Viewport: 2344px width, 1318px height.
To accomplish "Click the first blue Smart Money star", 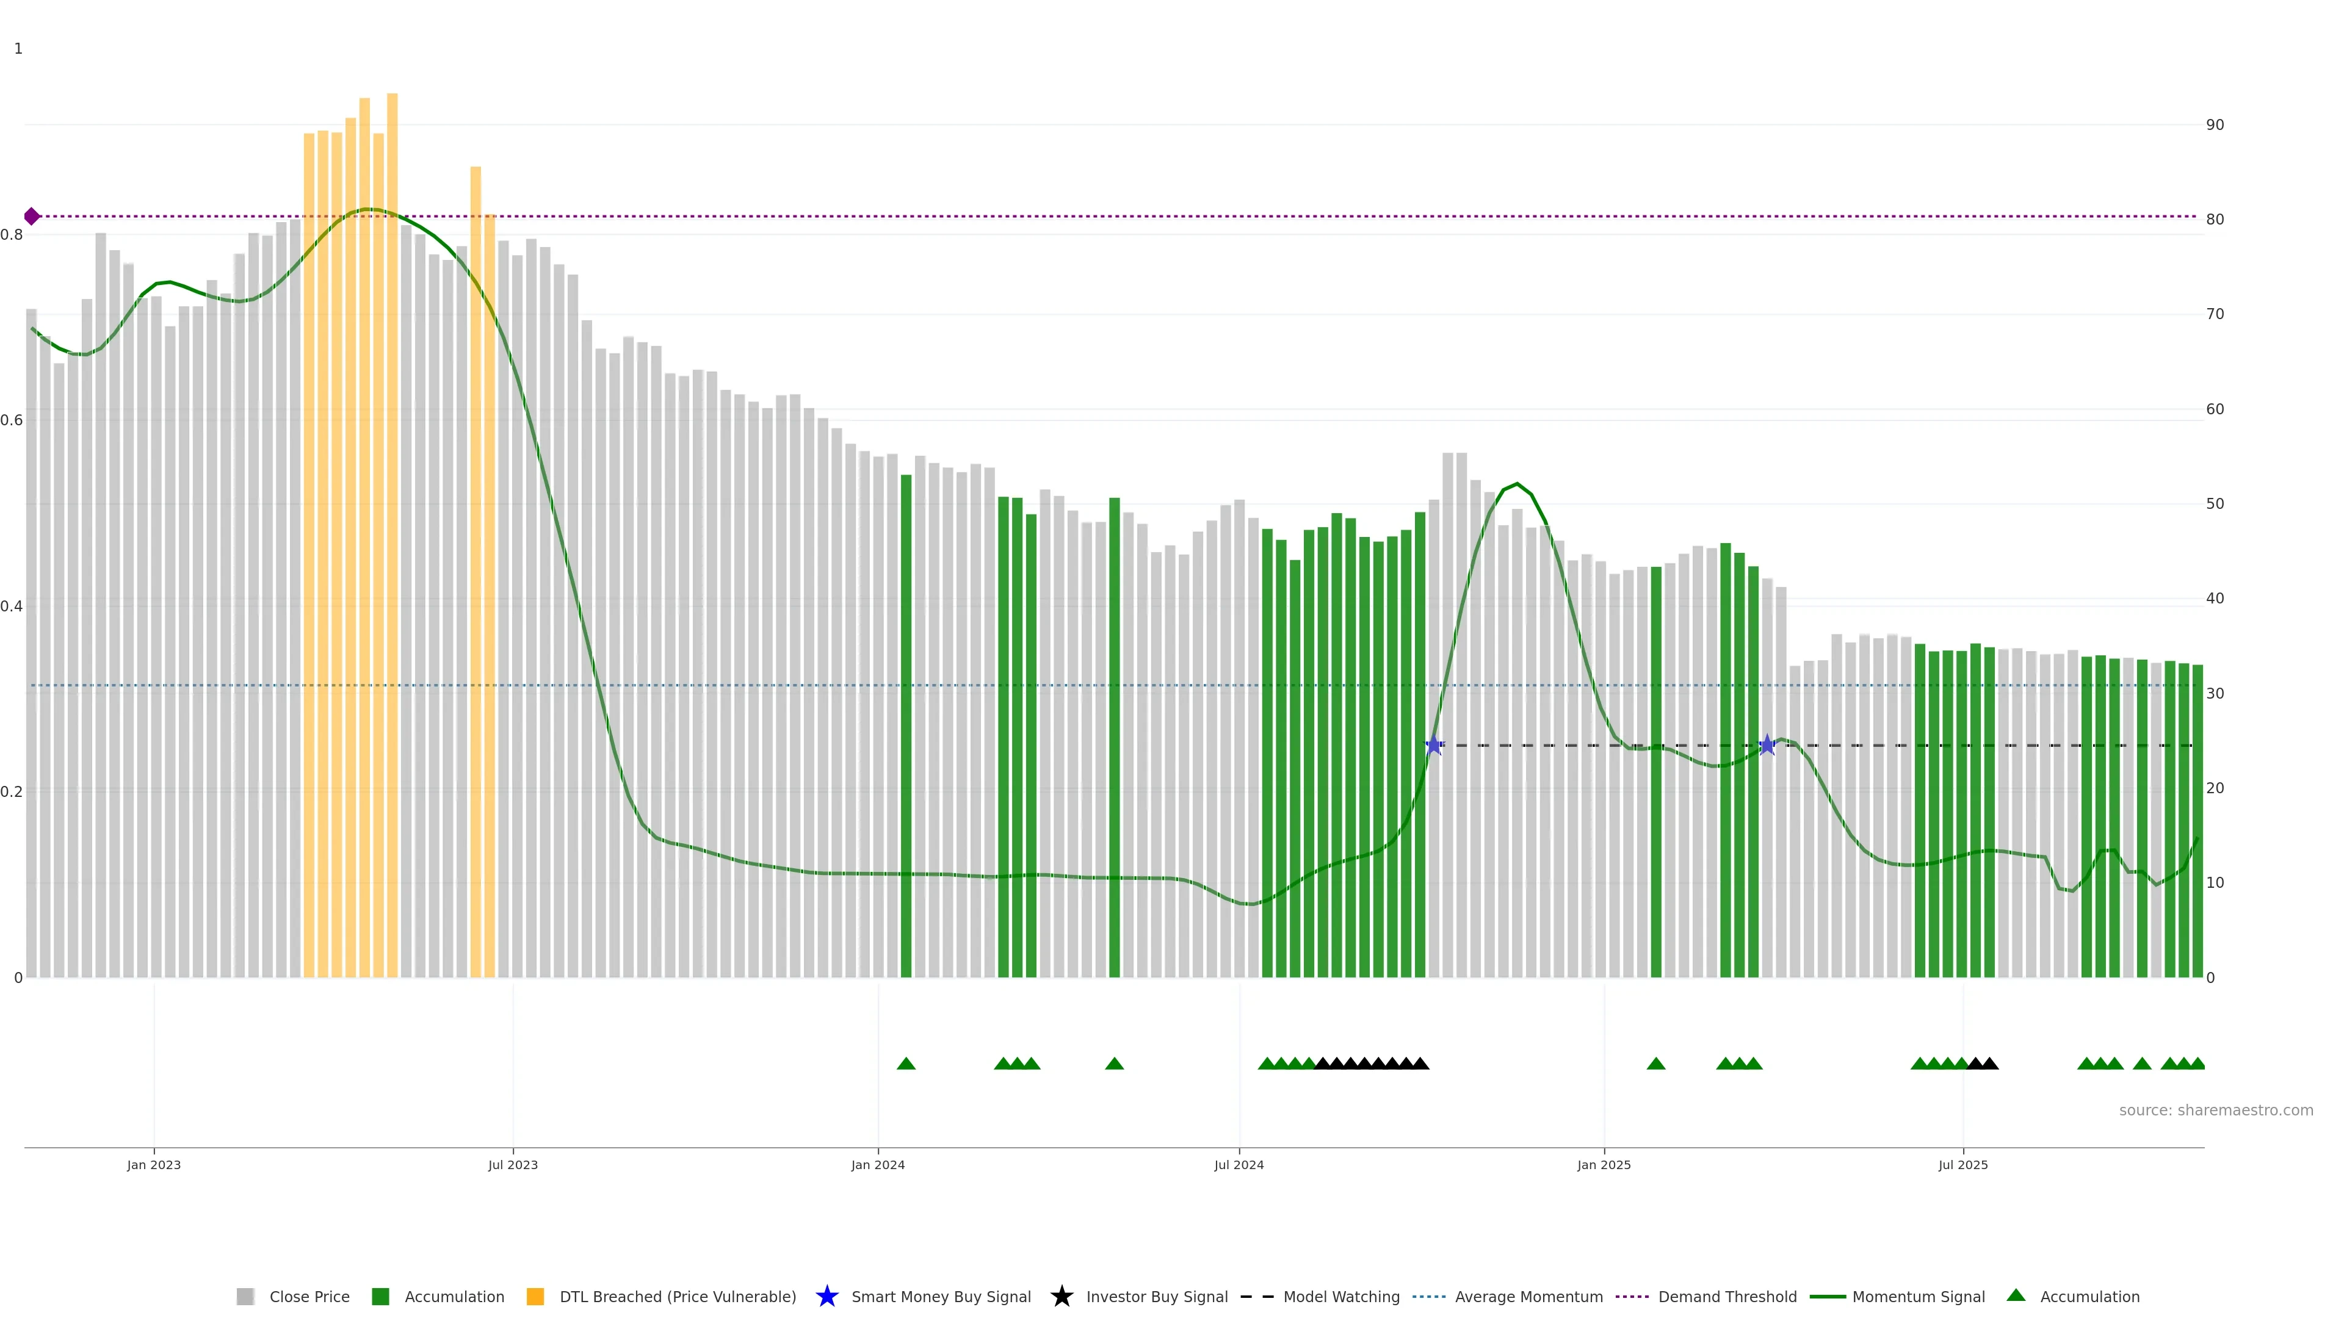I will [x=1434, y=746].
